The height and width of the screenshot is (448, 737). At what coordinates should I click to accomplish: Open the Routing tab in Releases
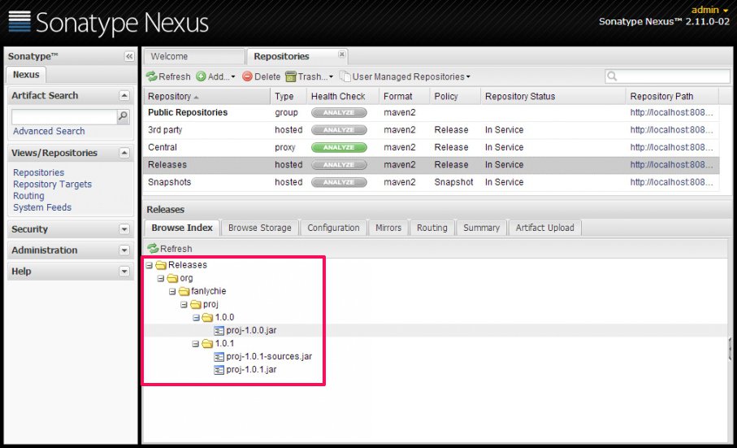(432, 228)
